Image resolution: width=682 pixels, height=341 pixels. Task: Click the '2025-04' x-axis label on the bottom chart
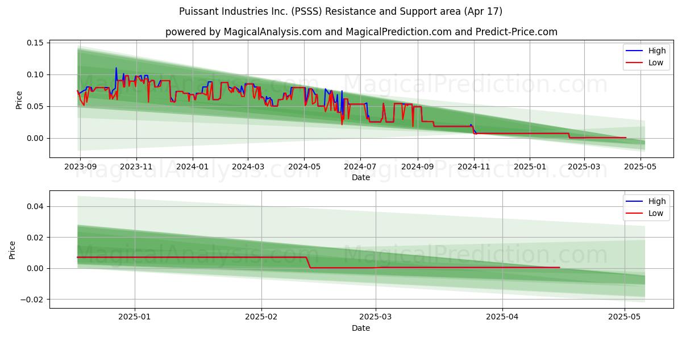click(x=502, y=317)
